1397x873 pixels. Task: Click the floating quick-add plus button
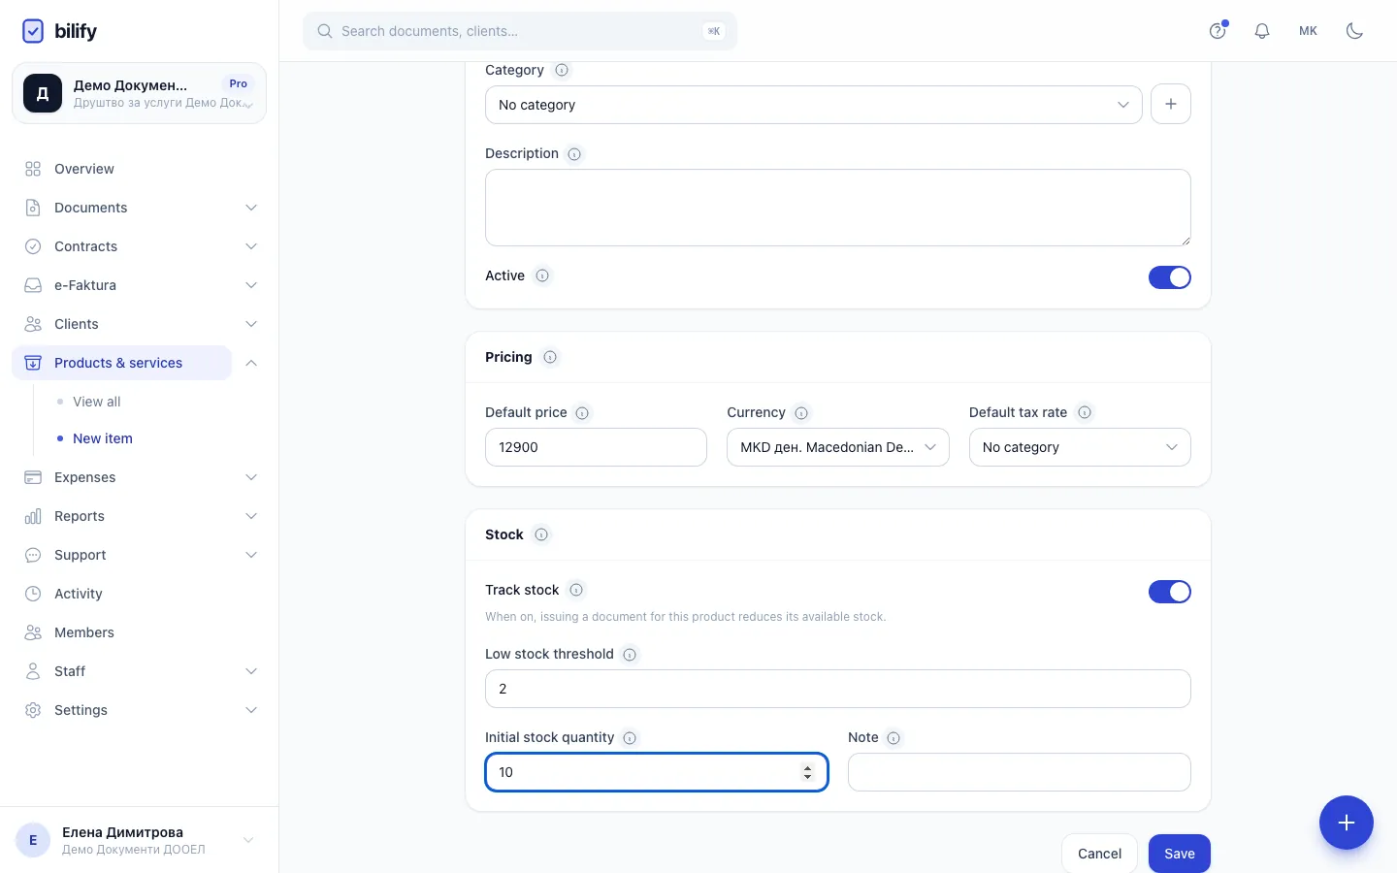tap(1347, 823)
